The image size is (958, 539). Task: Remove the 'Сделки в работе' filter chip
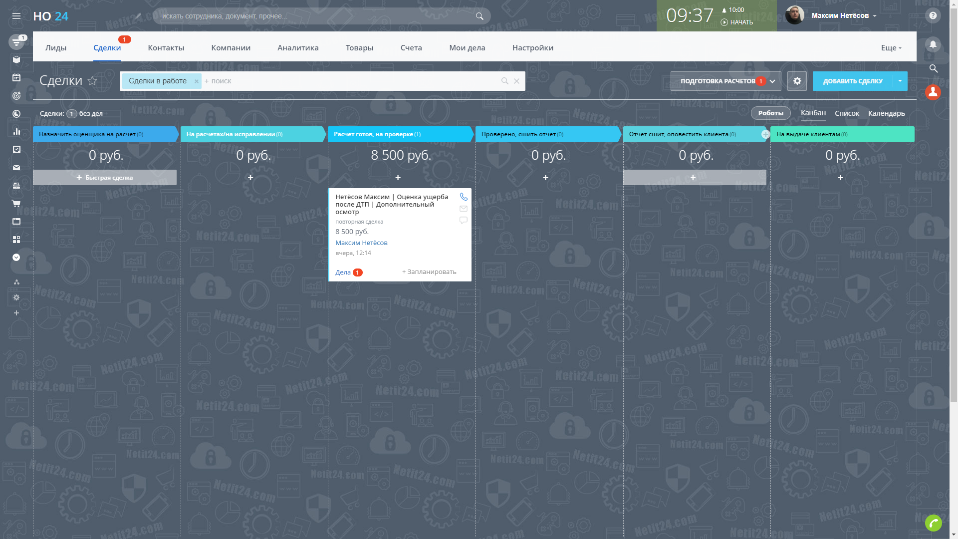(197, 81)
